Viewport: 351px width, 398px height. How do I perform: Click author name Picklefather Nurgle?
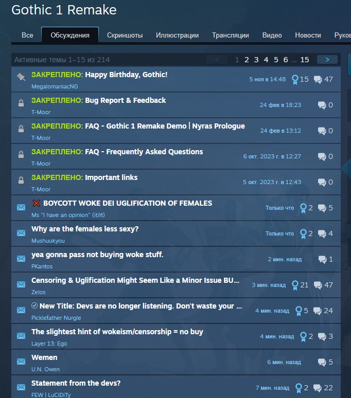tap(56, 318)
